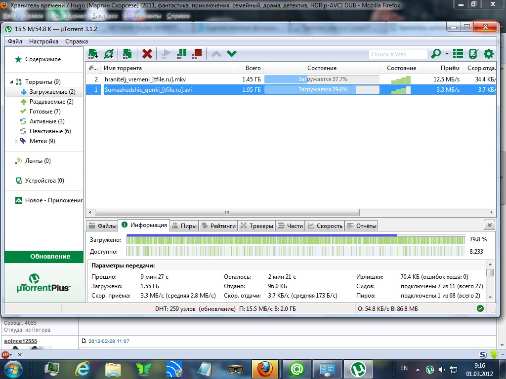Switch to the Пиры tab

[184, 226]
